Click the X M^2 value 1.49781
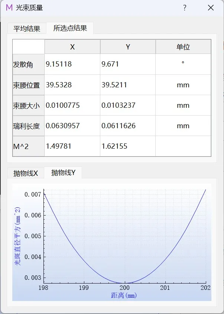The image size is (224, 314). point(72,146)
